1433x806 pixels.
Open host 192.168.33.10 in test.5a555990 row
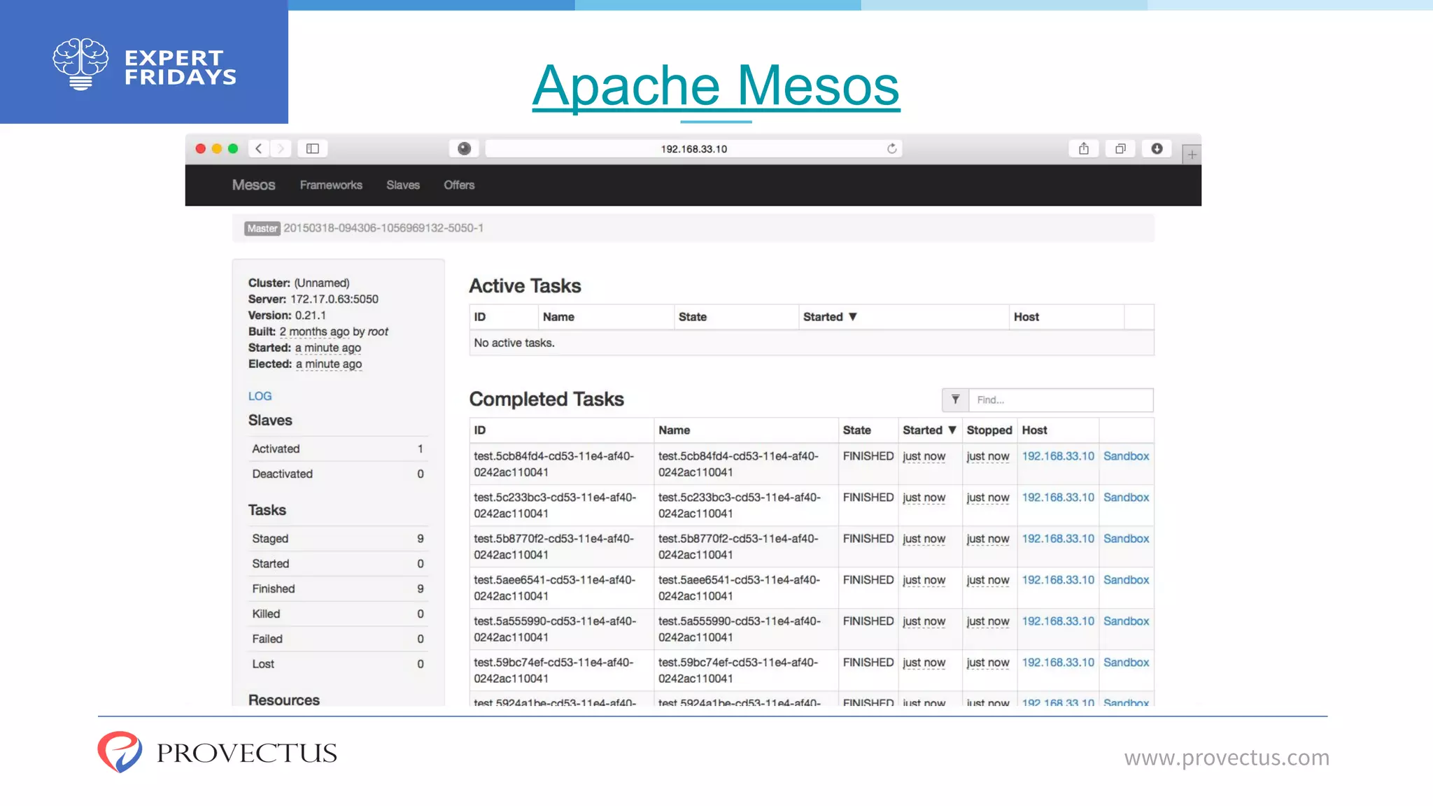click(x=1058, y=621)
